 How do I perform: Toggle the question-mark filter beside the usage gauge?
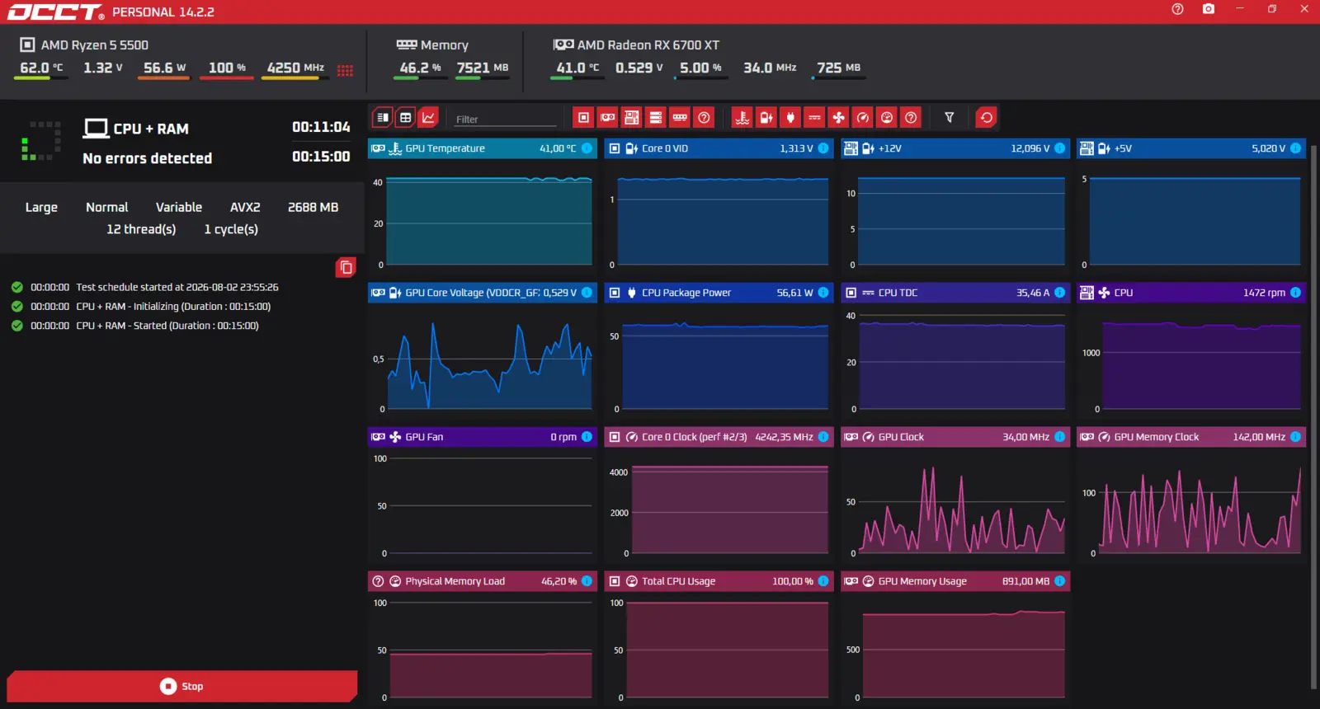coord(911,118)
